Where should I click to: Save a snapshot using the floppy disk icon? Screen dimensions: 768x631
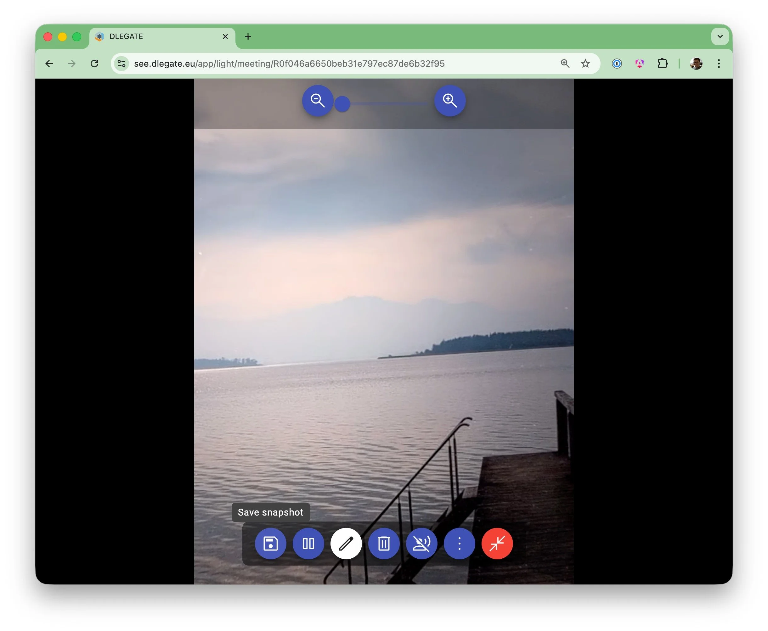270,544
